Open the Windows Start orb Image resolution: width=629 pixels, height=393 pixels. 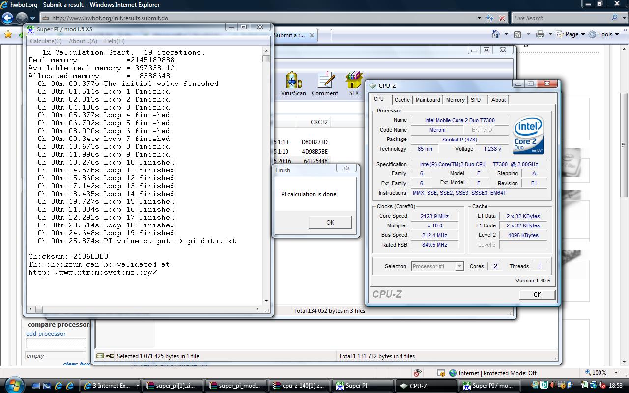tap(13, 385)
